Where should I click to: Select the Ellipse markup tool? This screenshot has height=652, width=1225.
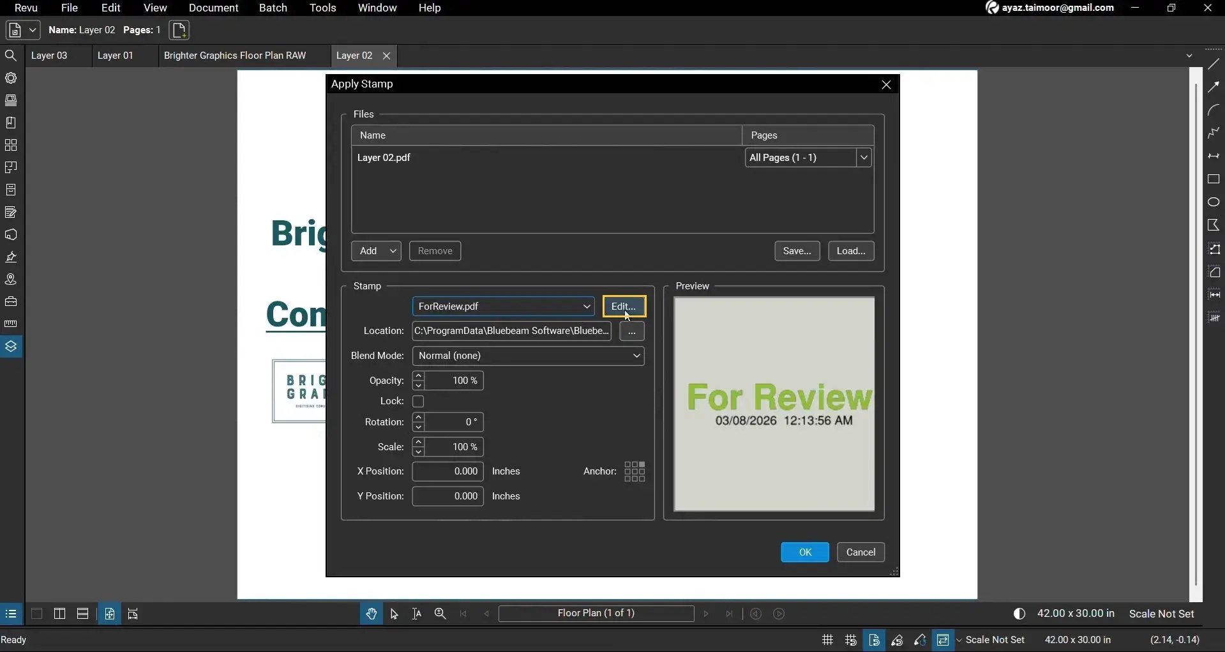(x=1214, y=202)
